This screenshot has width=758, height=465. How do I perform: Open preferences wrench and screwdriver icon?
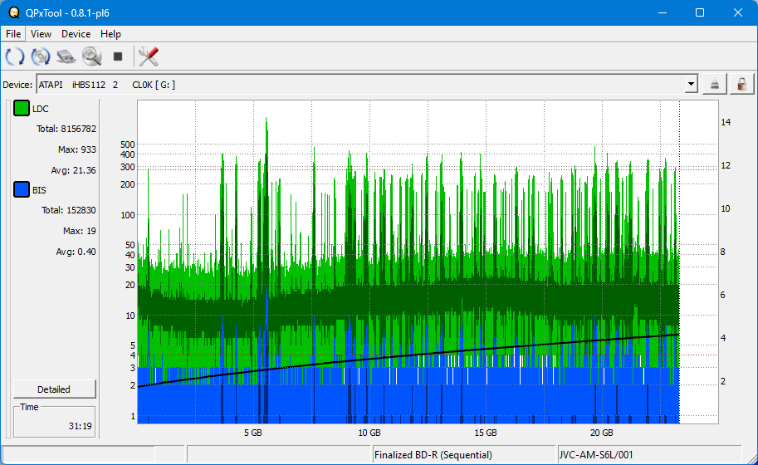(149, 56)
